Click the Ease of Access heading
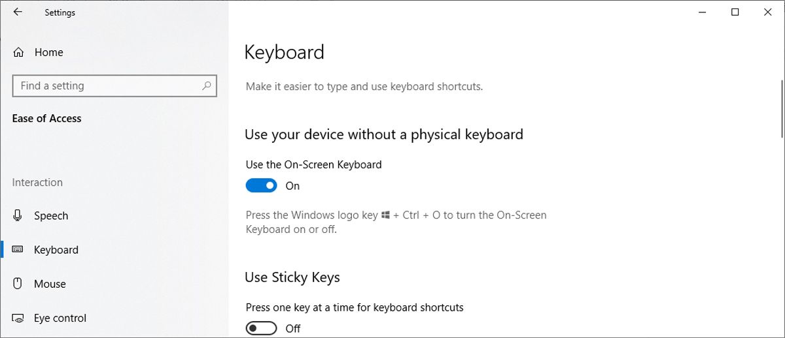Viewport: 785px width, 338px height. pyautogui.click(x=46, y=119)
